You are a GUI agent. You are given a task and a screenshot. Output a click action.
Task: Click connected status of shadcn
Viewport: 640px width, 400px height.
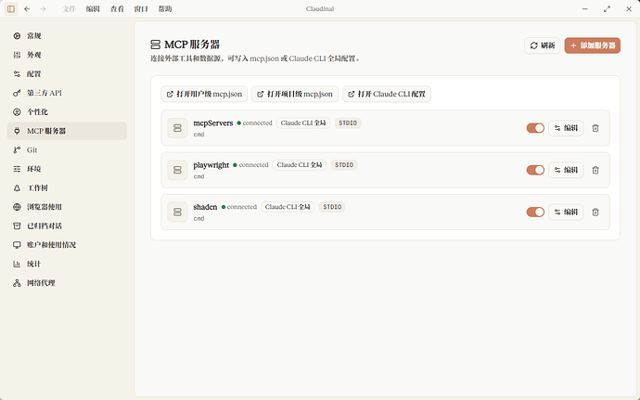click(x=238, y=207)
